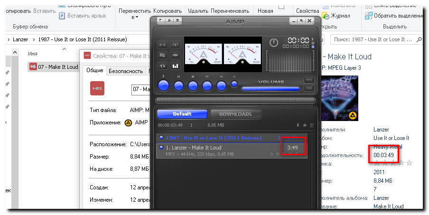Viewport: 429px width, 215px height.
Task: Open AIMP main menu arrow icon
Action: (160, 20)
